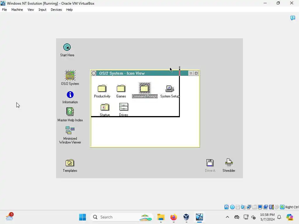Open the VirtualBox Input menu
This screenshot has width=299, height=224.
pyautogui.click(x=42, y=10)
